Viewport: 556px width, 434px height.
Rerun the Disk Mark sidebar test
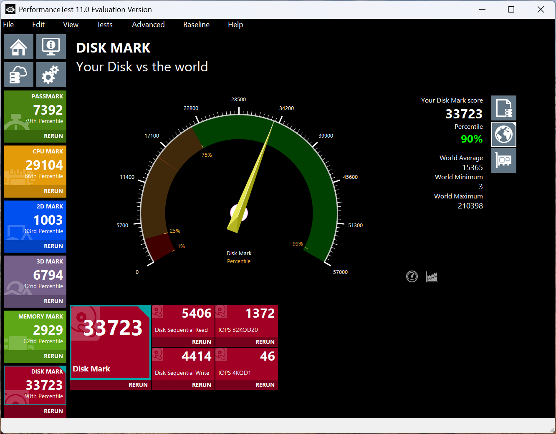[x=53, y=411]
